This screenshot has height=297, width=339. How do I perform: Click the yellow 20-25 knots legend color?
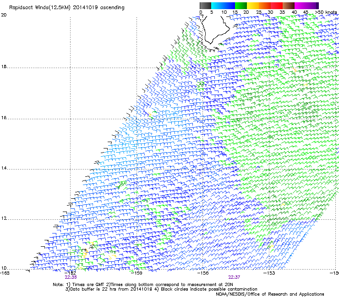(253, 5)
